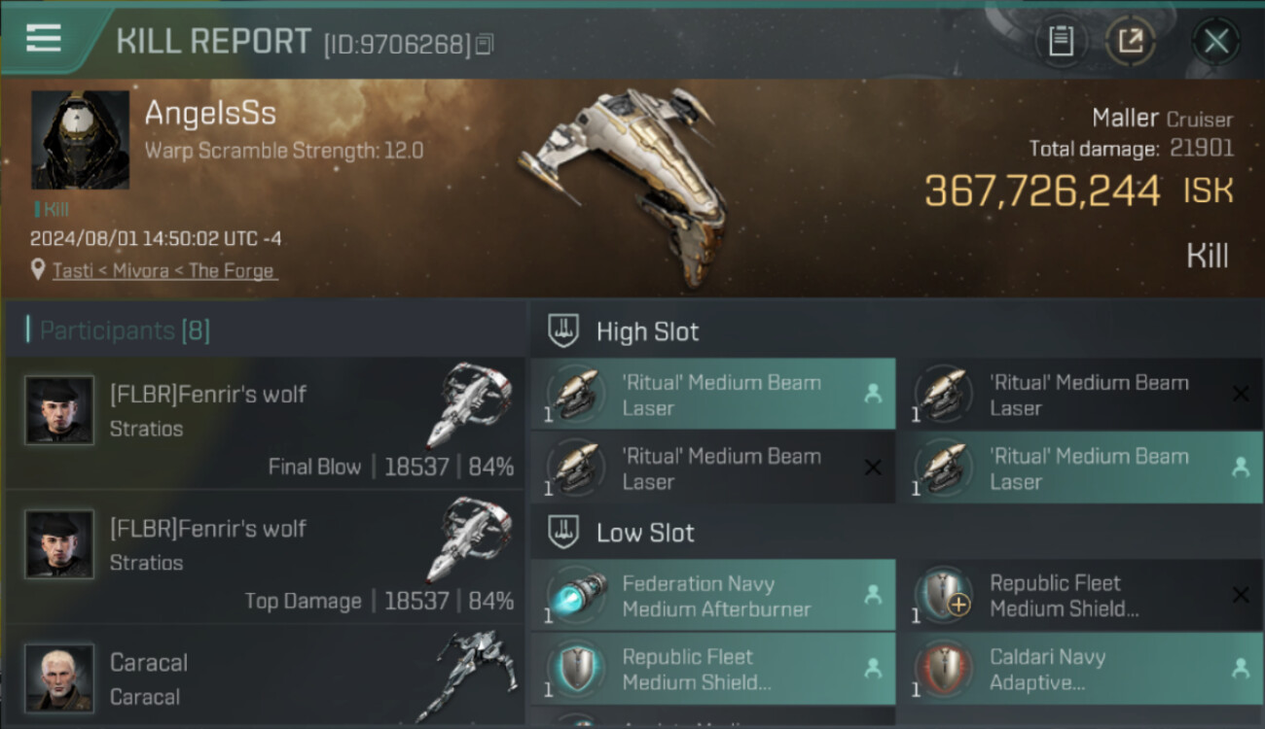Click Fenrir's wolf Final Blow portrait

click(60, 410)
